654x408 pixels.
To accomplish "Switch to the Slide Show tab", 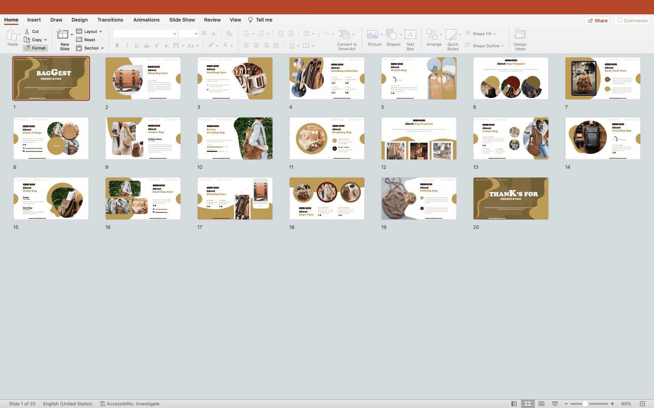I will pyautogui.click(x=182, y=20).
